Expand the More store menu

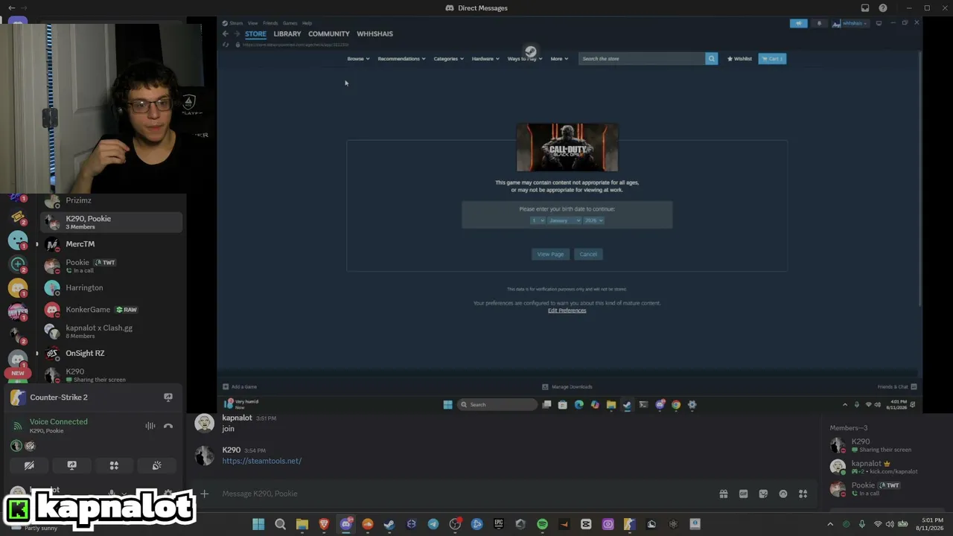pos(559,59)
